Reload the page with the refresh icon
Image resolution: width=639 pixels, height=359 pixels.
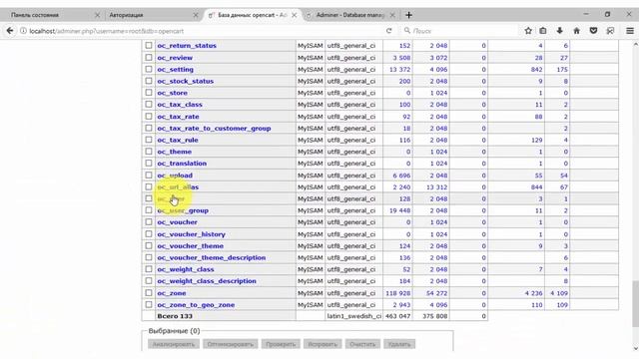[x=389, y=31]
